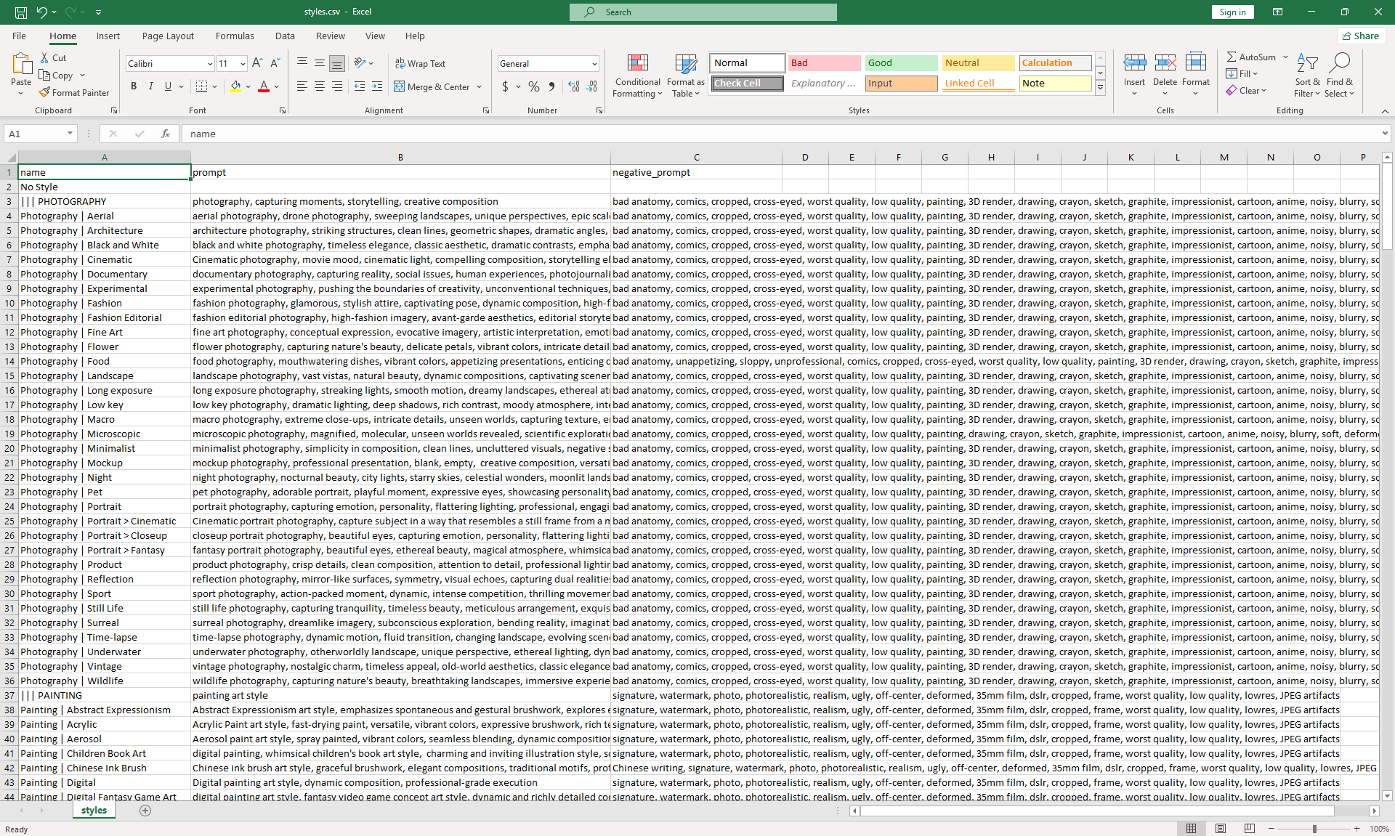This screenshot has height=836, width=1395.
Task: Toggle Italic formatting
Action: [151, 86]
